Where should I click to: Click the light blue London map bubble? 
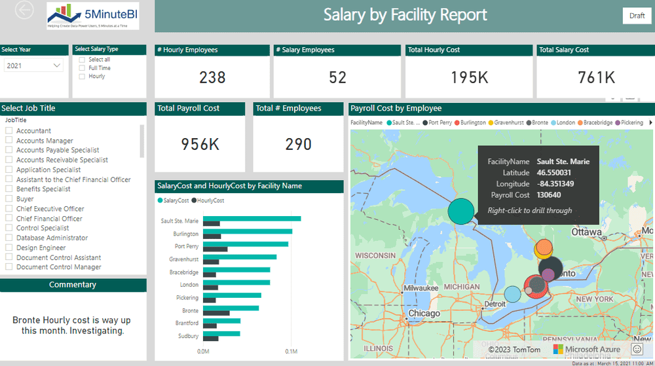(513, 294)
